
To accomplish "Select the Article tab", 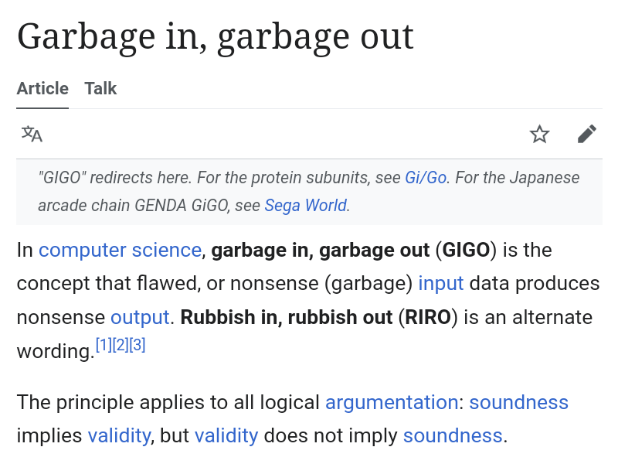I will tap(42, 88).
